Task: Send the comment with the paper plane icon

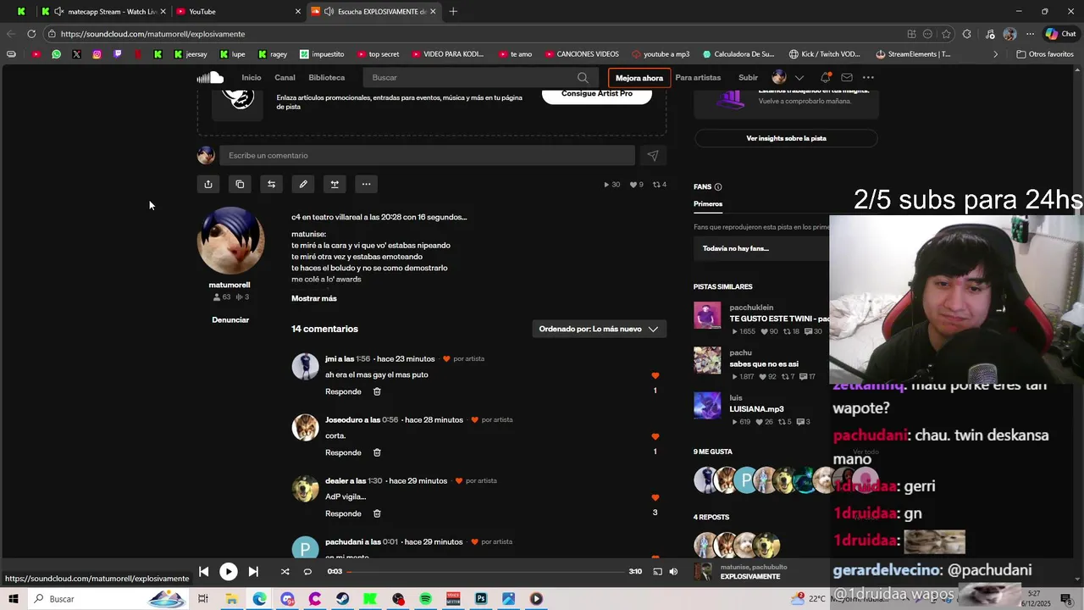Action: [x=652, y=155]
